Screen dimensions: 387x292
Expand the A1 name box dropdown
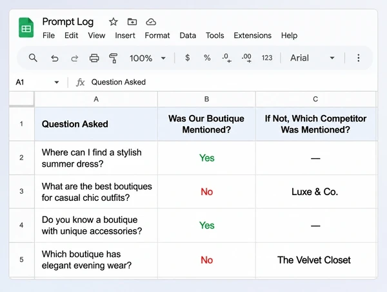[x=57, y=82]
